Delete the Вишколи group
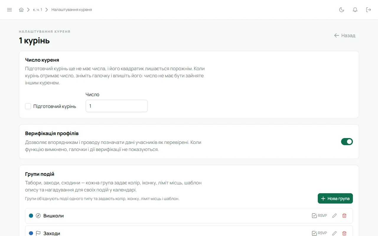Screen dimensions: 378x236 (344, 216)
